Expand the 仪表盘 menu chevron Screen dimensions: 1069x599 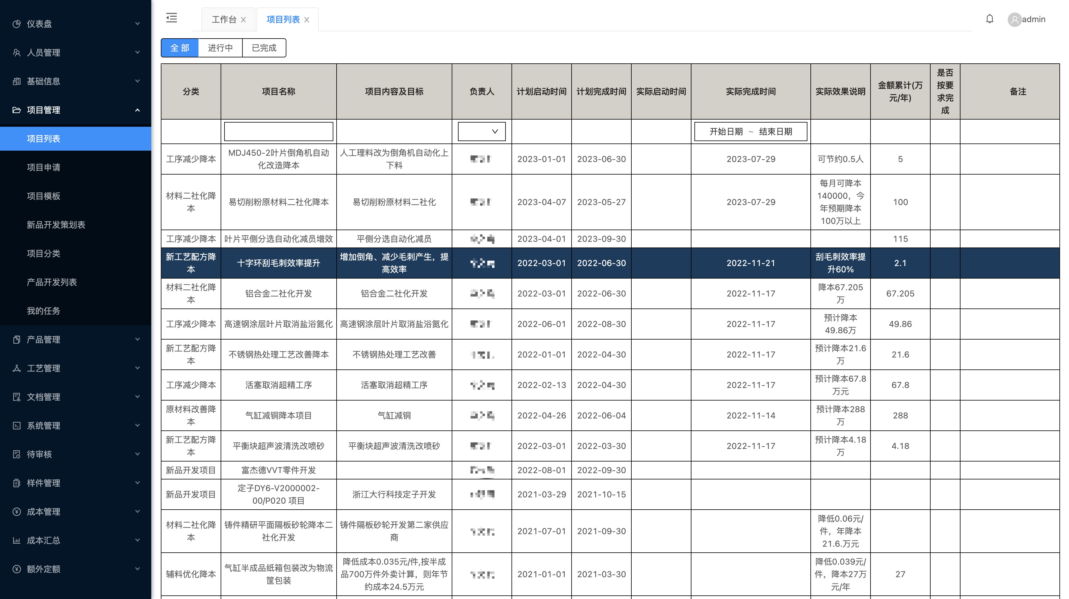click(x=137, y=24)
